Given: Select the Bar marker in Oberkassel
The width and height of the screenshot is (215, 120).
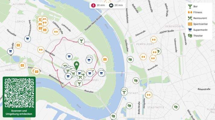Looking at the screenshot, I should (x=79, y=83).
